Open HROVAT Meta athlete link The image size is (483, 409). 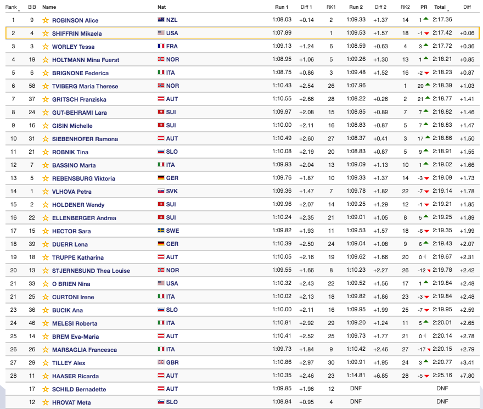coord(71,402)
